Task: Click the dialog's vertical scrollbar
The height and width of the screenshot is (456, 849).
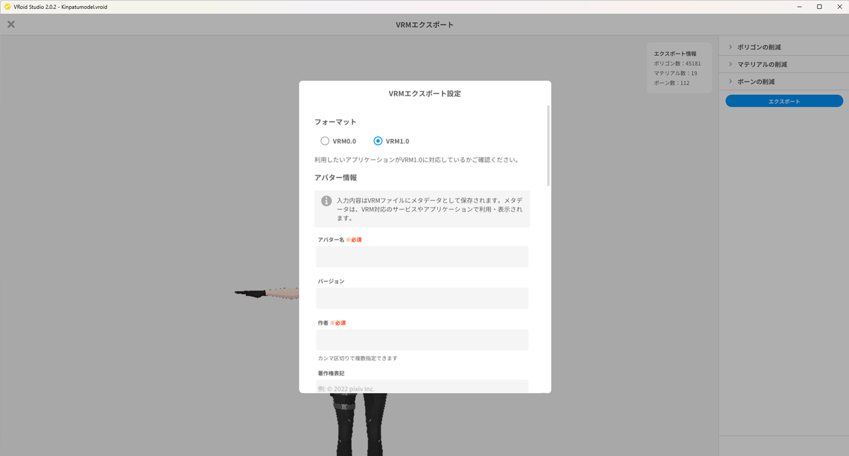Action: tap(549, 146)
